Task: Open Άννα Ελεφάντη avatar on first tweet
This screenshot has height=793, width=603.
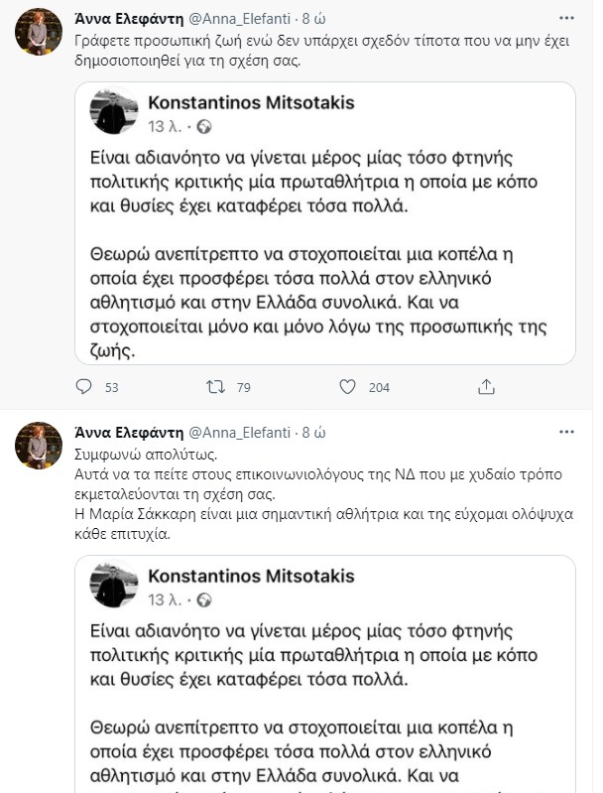Action: point(35,36)
